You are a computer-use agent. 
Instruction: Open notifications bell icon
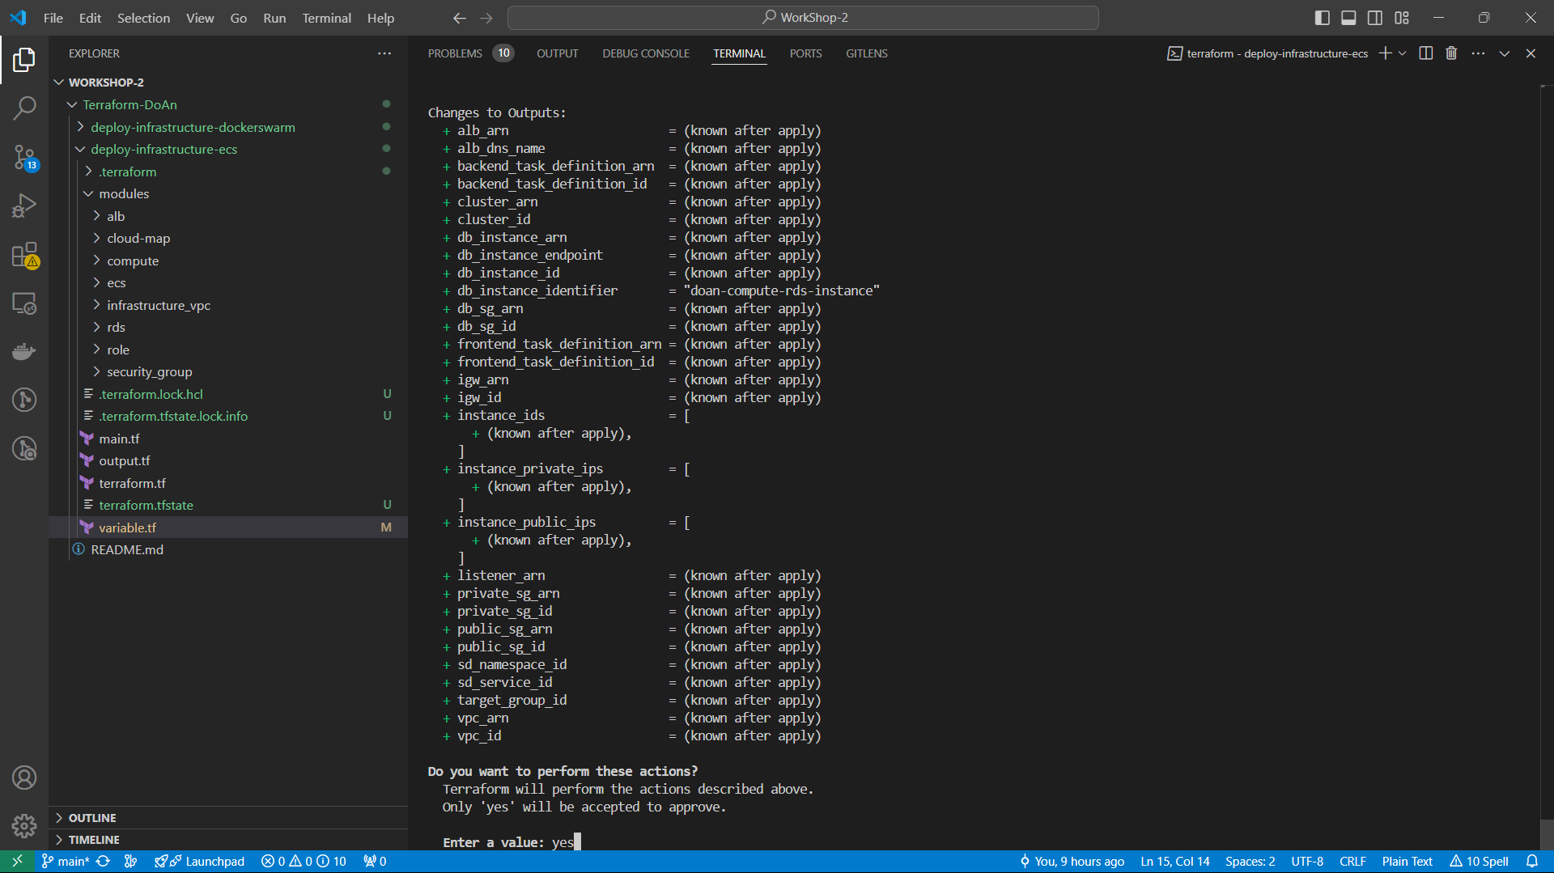point(1532,861)
